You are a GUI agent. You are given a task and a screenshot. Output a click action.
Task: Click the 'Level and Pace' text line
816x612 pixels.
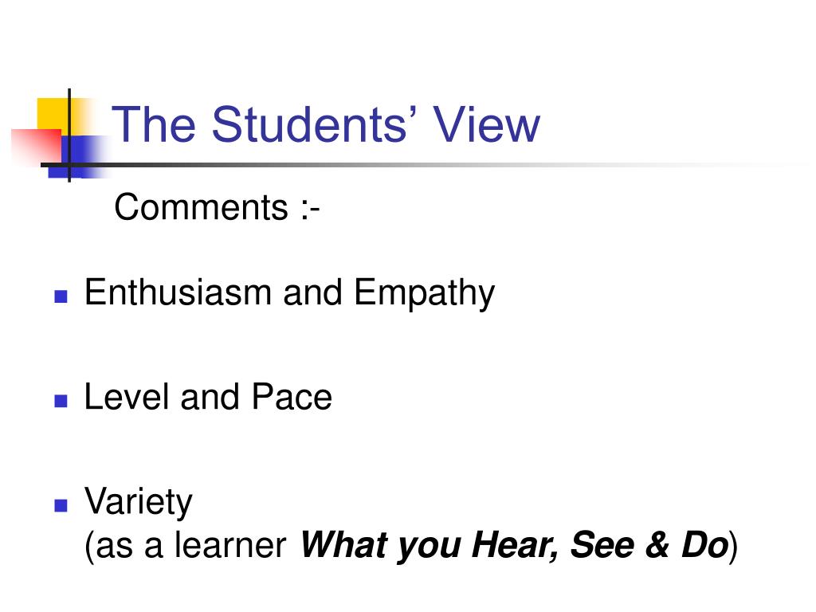pyautogui.click(x=208, y=397)
